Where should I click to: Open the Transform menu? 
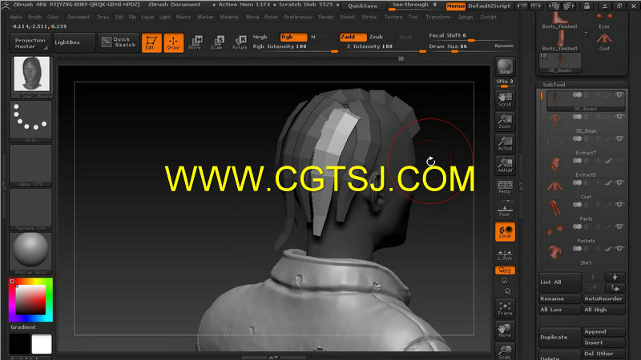437,17
